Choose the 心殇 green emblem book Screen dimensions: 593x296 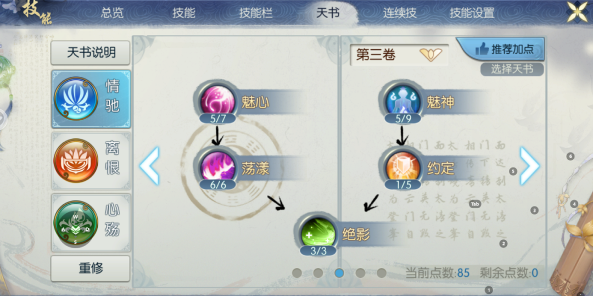(91, 222)
